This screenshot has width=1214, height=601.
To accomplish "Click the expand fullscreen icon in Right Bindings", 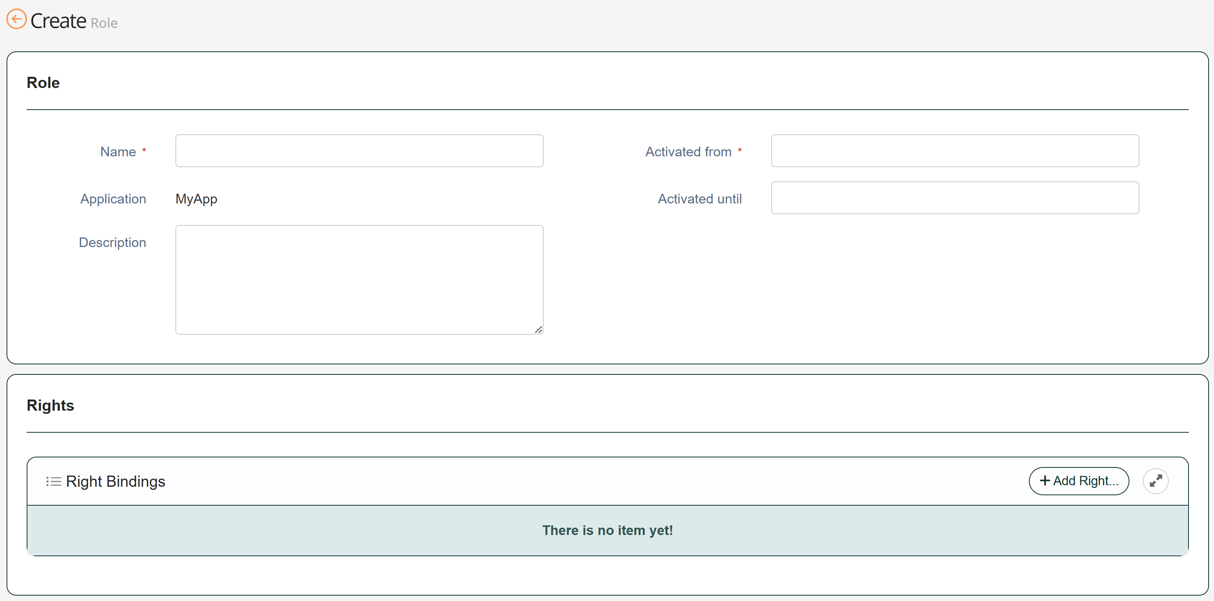I will [x=1155, y=481].
